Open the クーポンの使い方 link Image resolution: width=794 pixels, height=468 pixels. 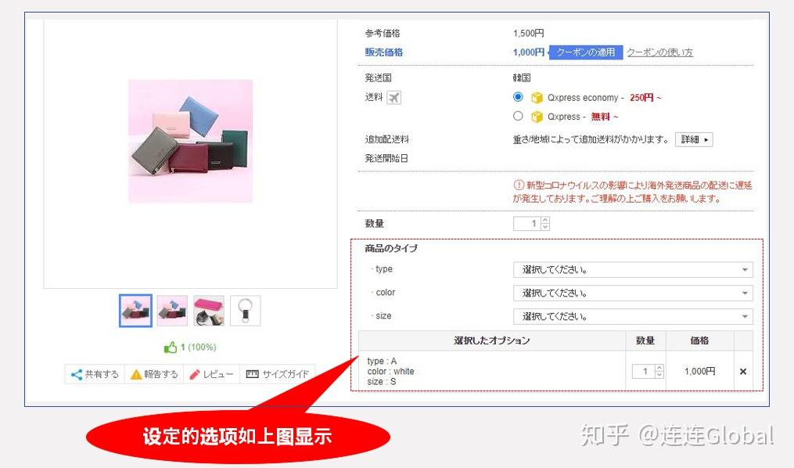(x=661, y=52)
